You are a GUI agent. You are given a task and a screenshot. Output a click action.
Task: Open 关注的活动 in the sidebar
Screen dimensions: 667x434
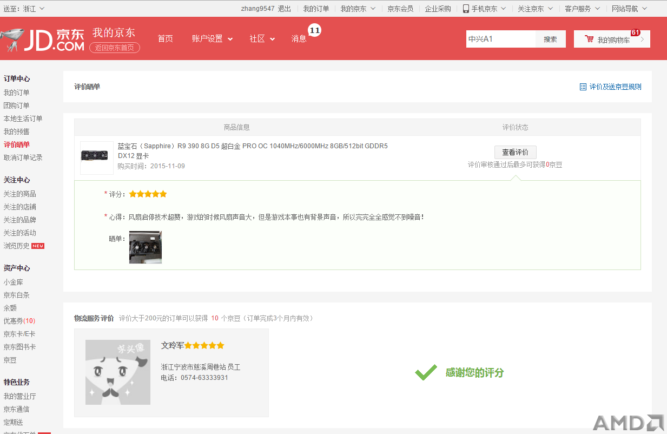[19, 233]
